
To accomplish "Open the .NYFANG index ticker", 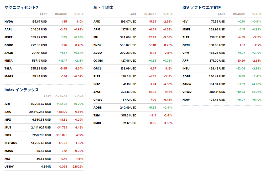I will click(11, 143).
